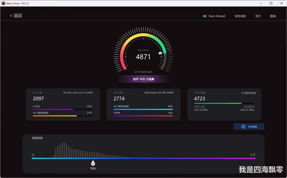
Task: Open the Nero Market green basket icon
Action: (204, 16)
